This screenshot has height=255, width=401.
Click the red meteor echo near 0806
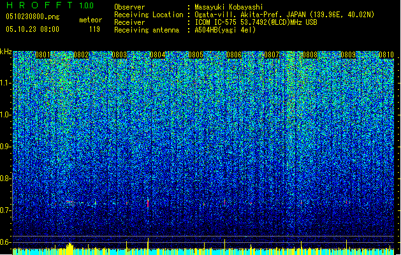(224, 203)
